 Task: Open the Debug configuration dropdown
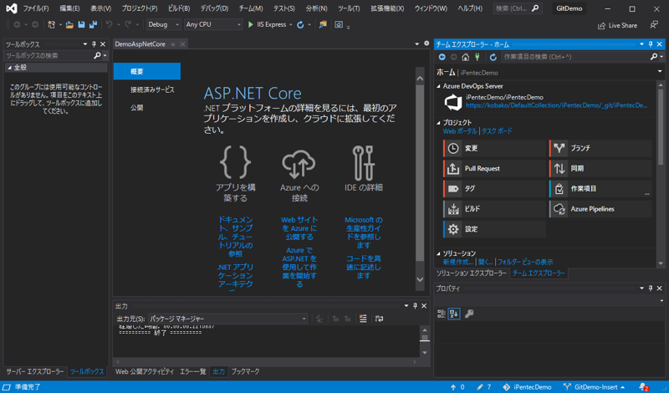tap(163, 25)
